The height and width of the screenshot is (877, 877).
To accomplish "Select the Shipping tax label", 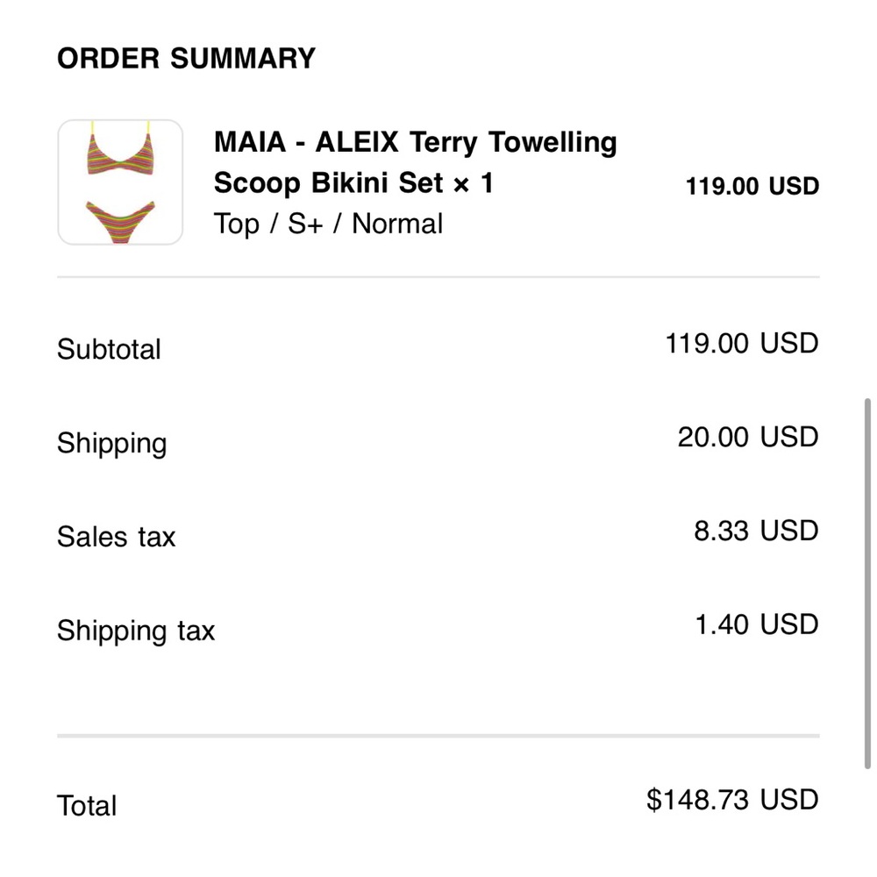I will 136,631.
